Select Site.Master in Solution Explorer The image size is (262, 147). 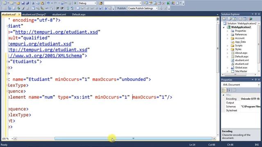coord(241,71)
